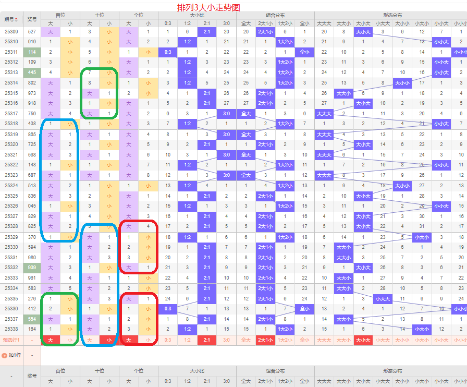
Task: Click 2大1小 cell in row 25337
Action: coord(265,319)
